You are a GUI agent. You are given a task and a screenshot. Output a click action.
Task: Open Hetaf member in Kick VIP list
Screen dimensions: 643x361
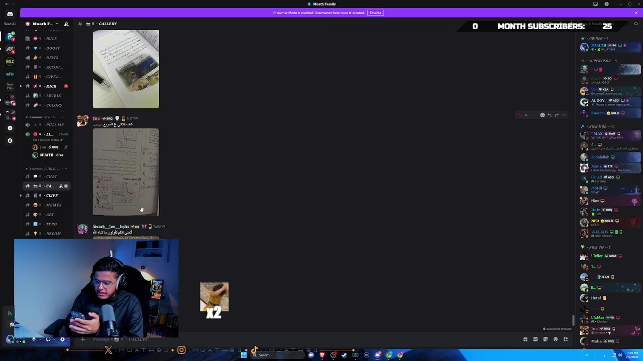coord(610,298)
